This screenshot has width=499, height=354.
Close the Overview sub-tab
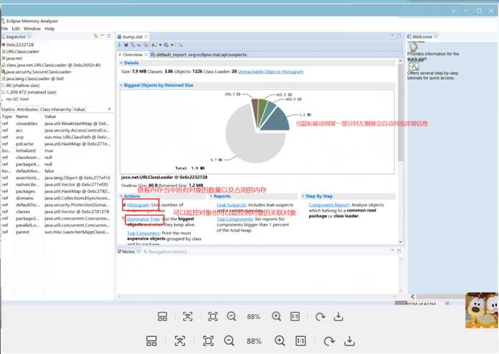click(x=146, y=55)
